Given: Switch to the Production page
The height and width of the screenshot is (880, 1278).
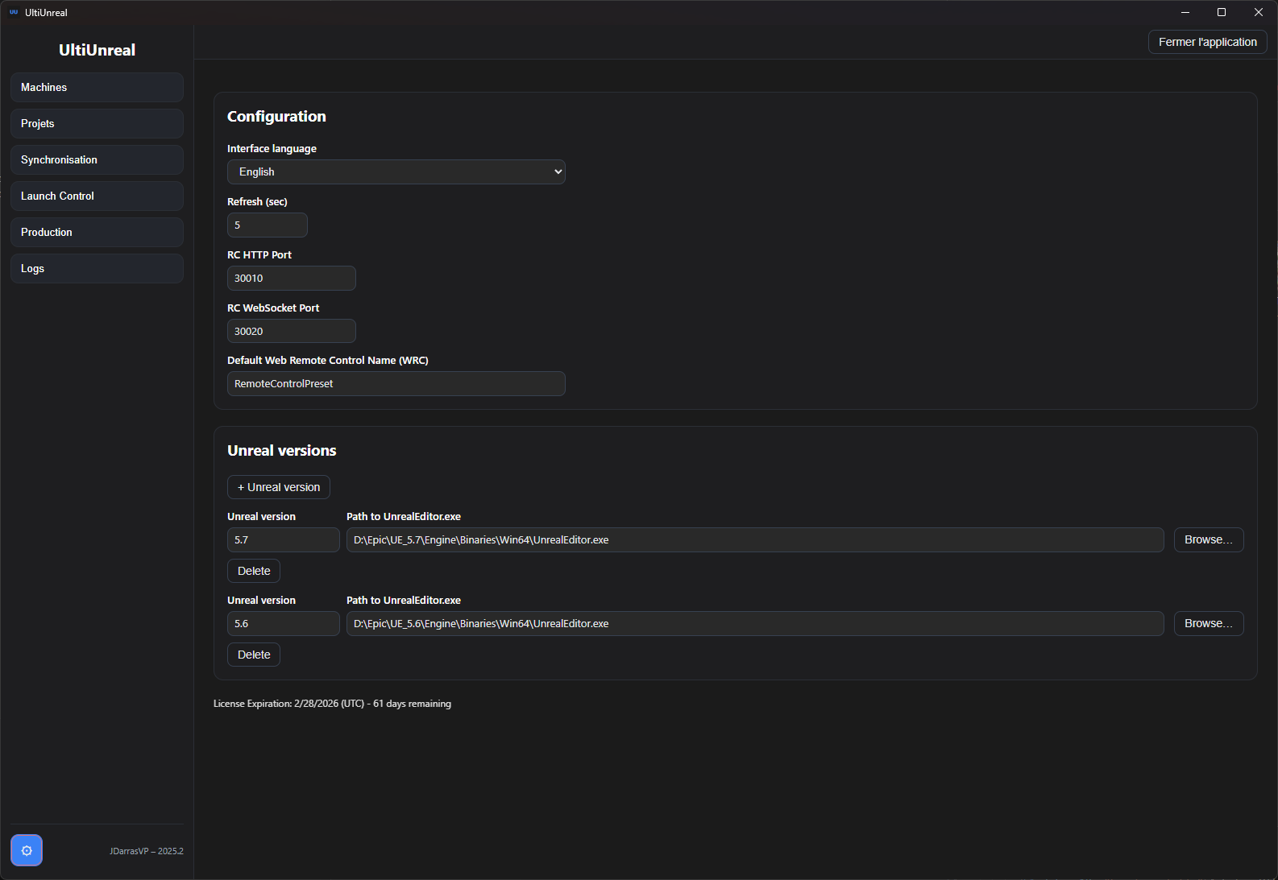Looking at the screenshot, I should tap(97, 232).
